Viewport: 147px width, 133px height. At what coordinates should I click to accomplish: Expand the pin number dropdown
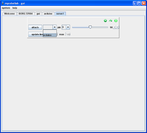(68, 27)
